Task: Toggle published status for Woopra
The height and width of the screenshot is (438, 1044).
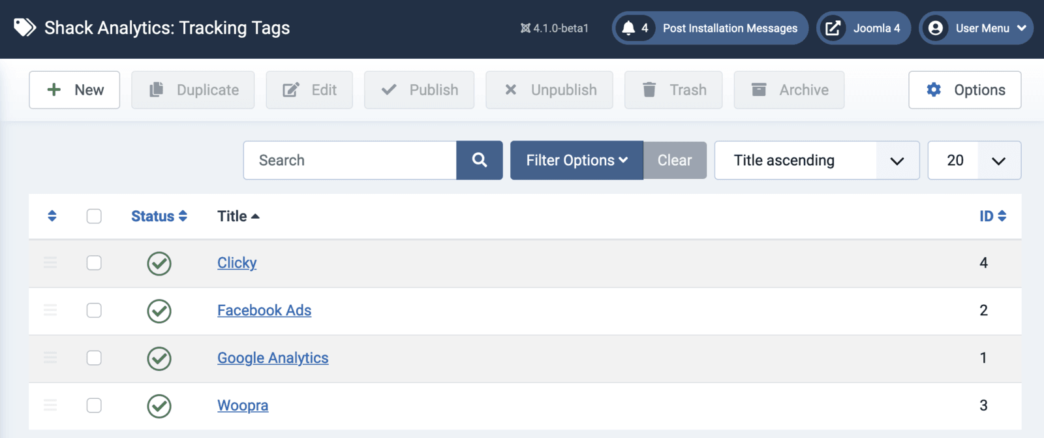Action: (159, 406)
